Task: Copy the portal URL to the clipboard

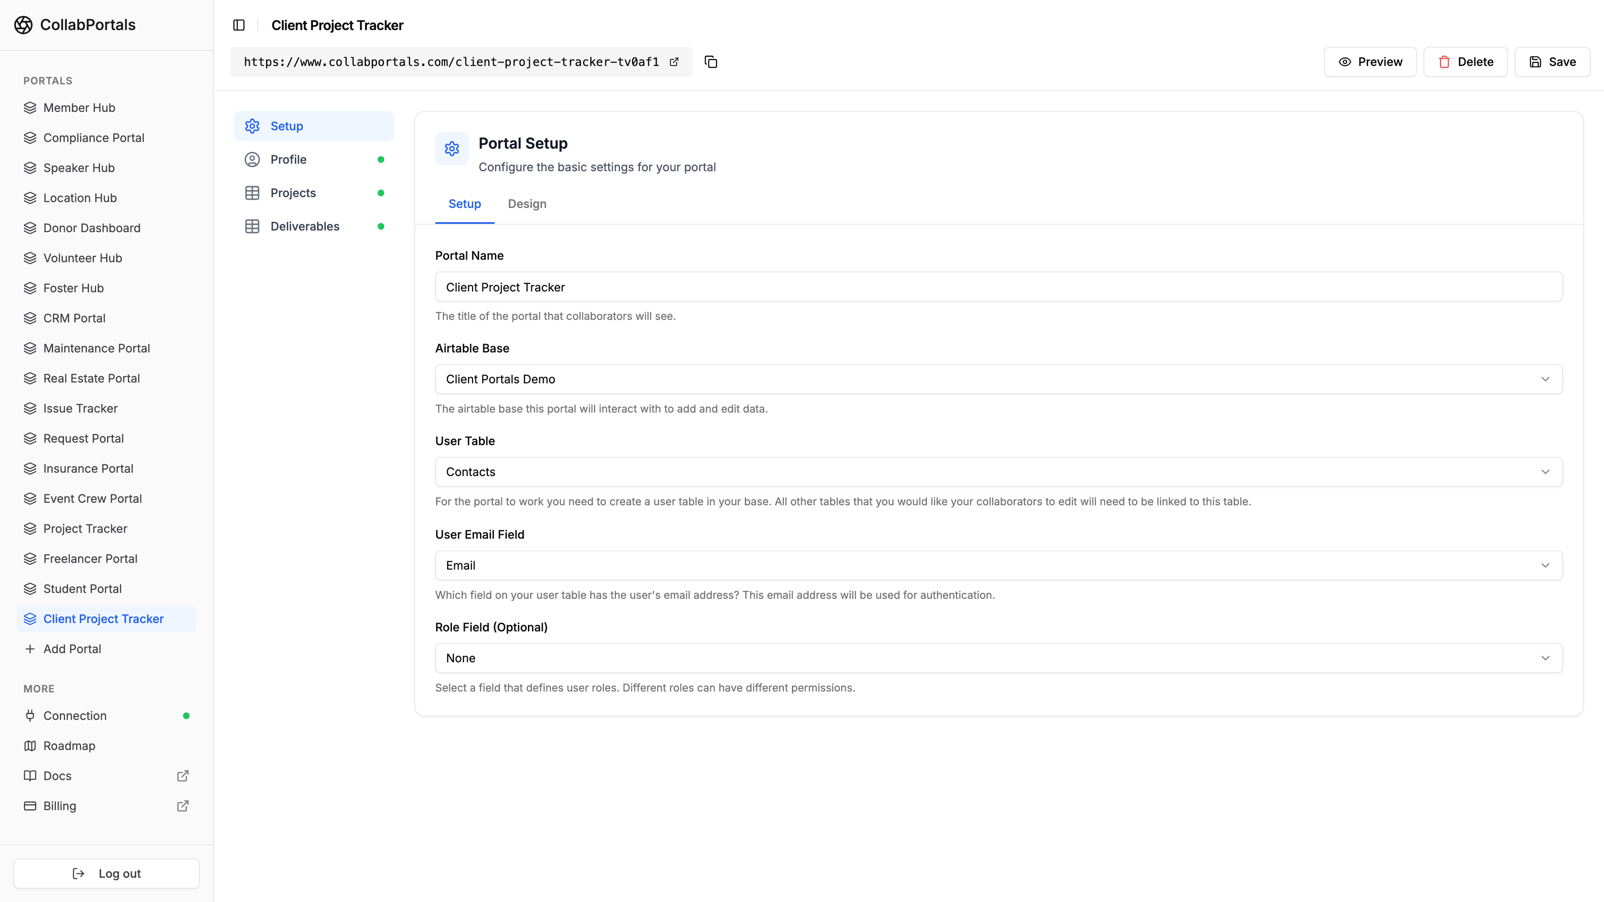Action: tap(711, 62)
